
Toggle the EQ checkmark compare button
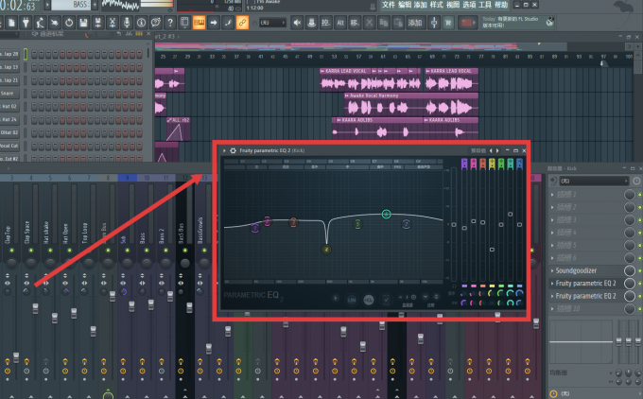point(386,300)
